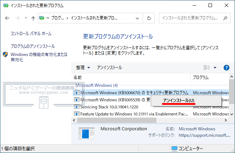Choose アンインストール(U) from the context menu

point(186,101)
